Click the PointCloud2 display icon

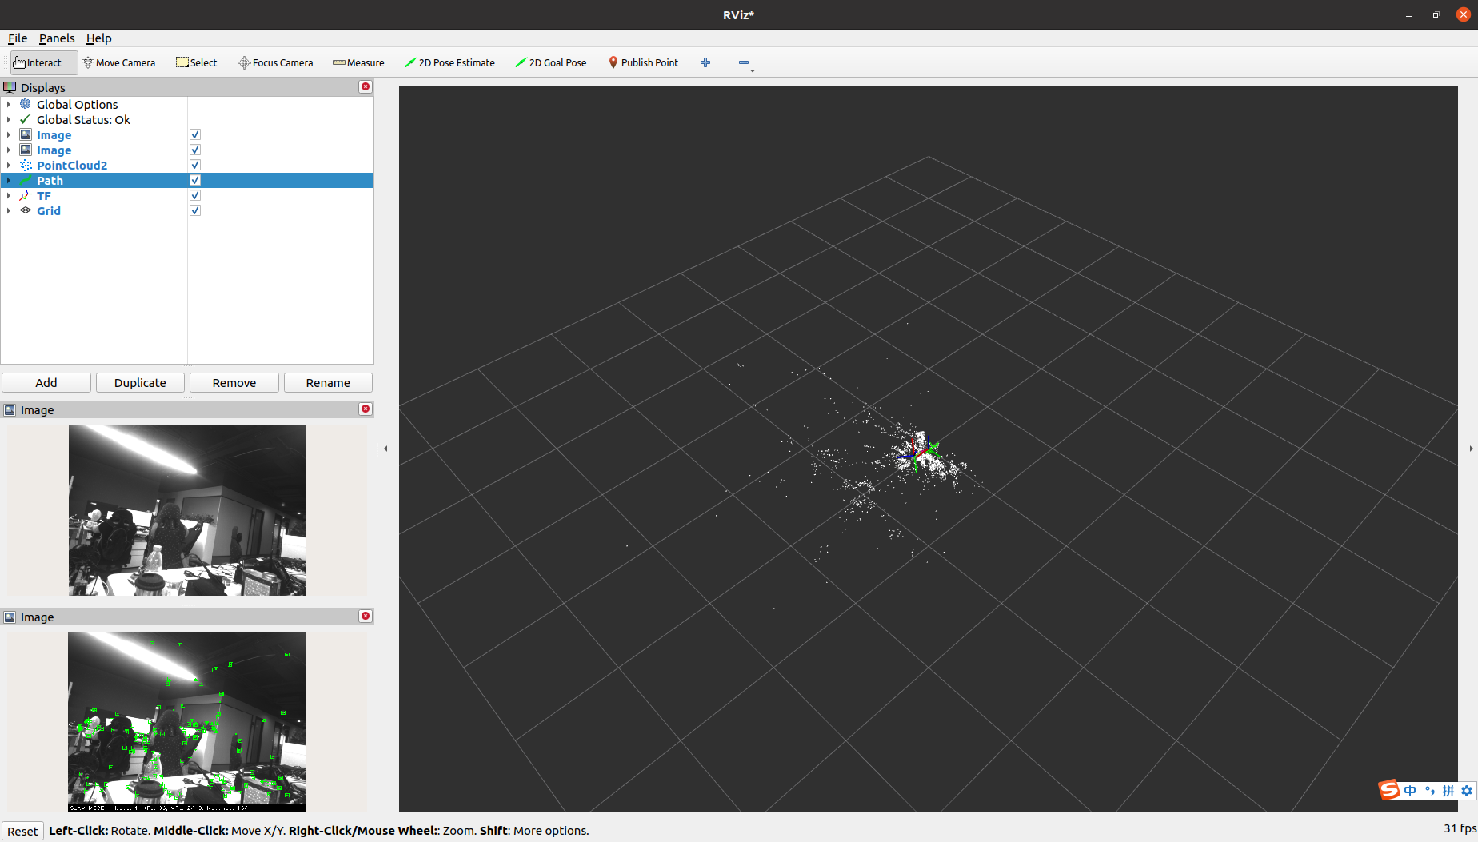click(26, 165)
